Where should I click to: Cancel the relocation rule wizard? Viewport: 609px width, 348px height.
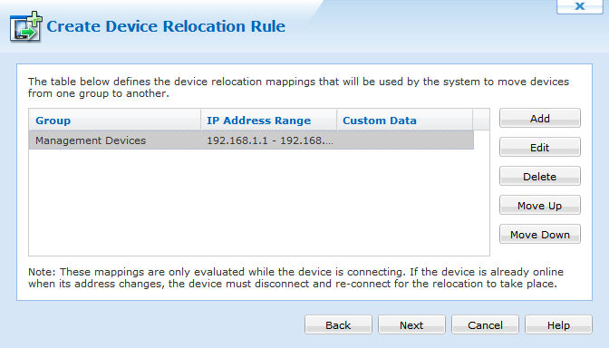[485, 324]
